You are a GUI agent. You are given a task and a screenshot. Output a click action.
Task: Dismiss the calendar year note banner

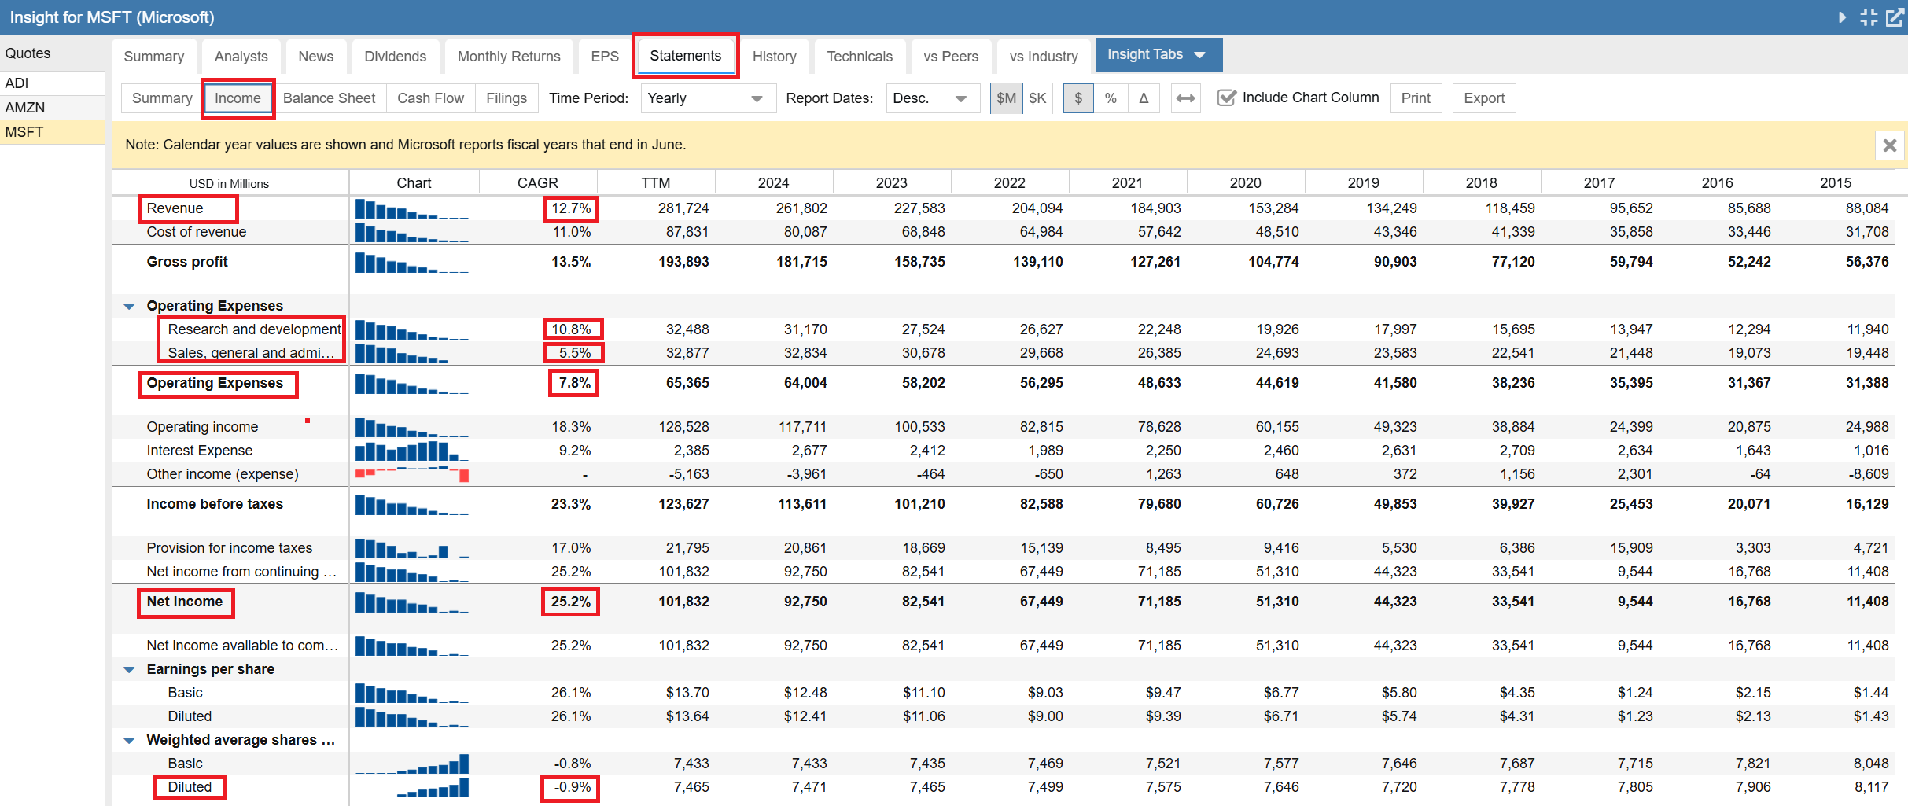[1890, 145]
